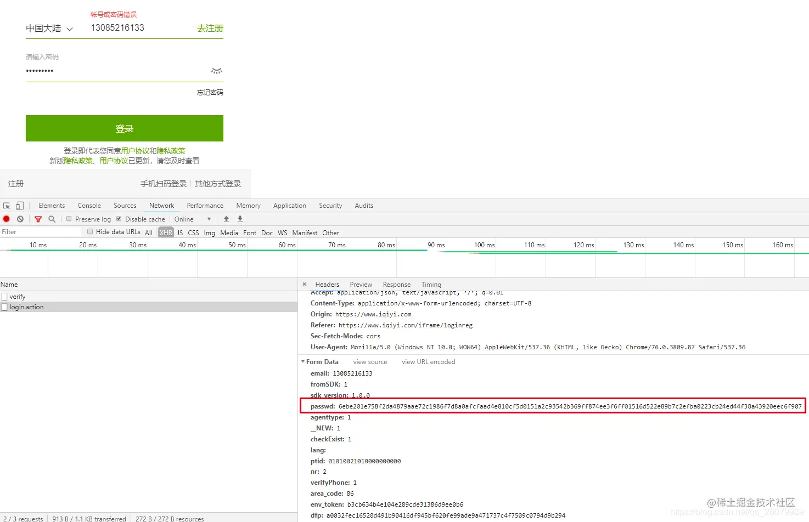Image resolution: width=809 pixels, height=522 pixels.
Task: Filter requests by Media
Action: [x=229, y=232]
